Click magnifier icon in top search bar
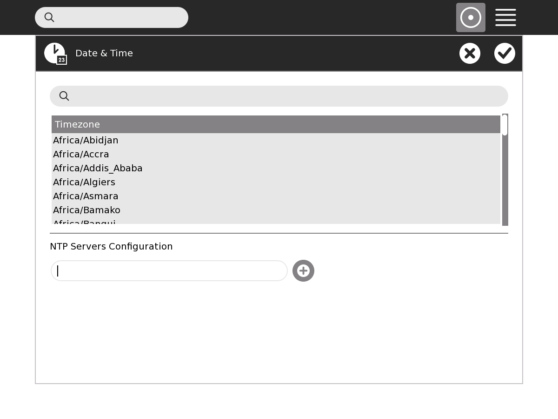This screenshot has height=419, width=558. (49, 18)
